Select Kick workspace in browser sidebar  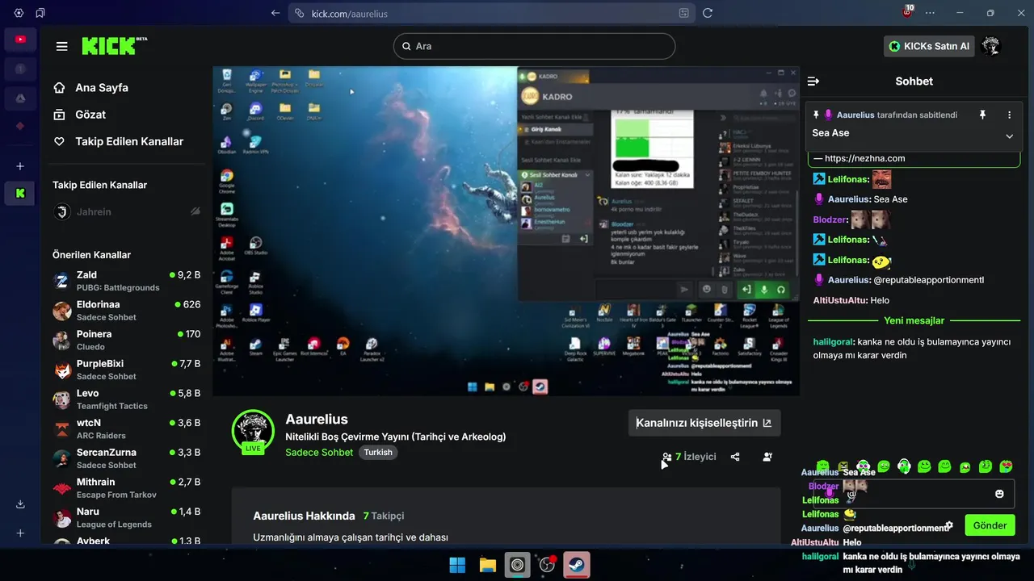tap(20, 194)
